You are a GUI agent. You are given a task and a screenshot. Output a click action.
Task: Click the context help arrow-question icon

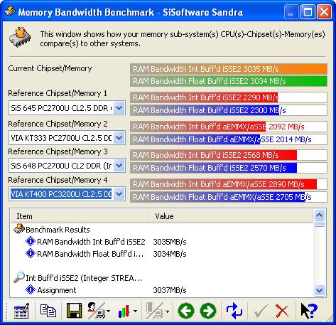[309, 311]
